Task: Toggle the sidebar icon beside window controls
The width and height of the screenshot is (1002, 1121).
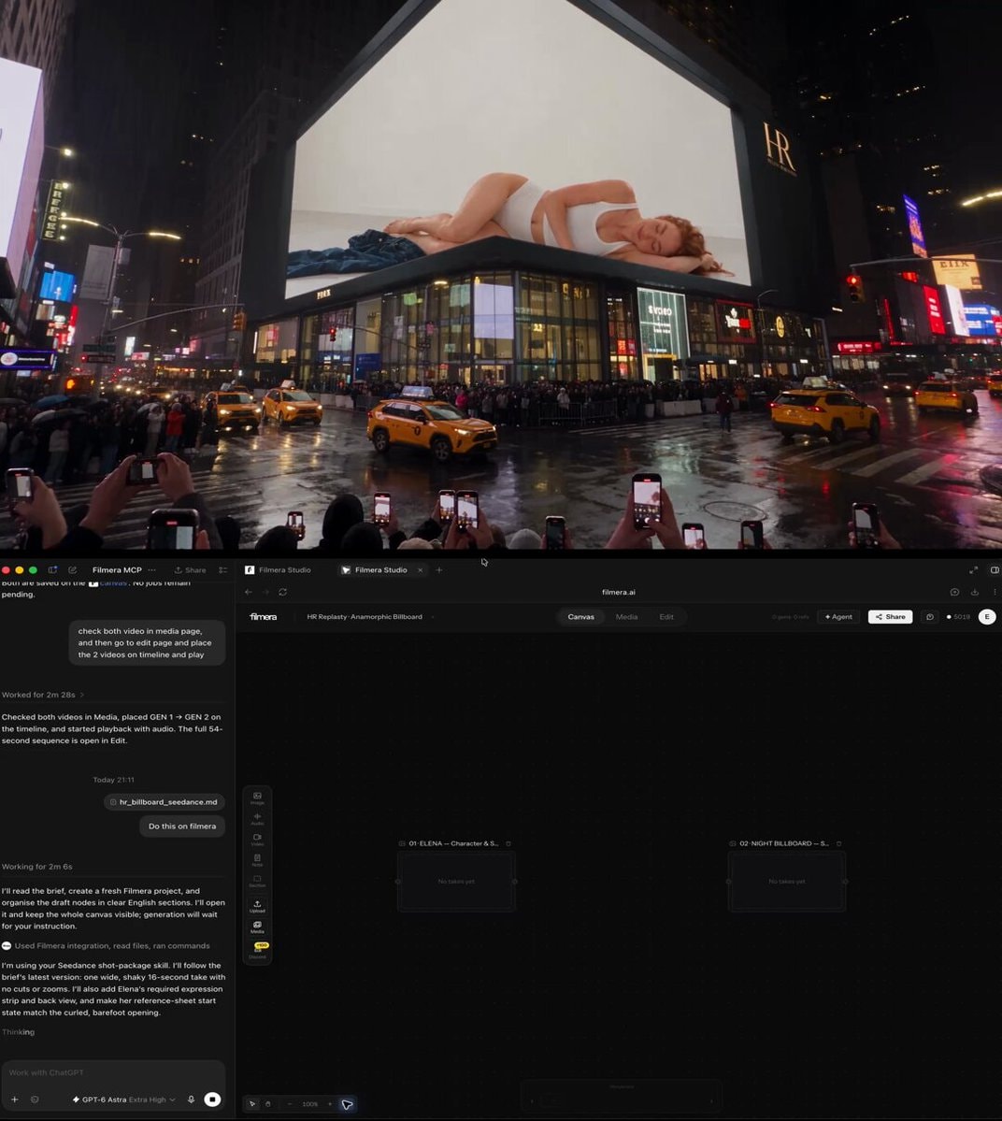Action: 52,569
